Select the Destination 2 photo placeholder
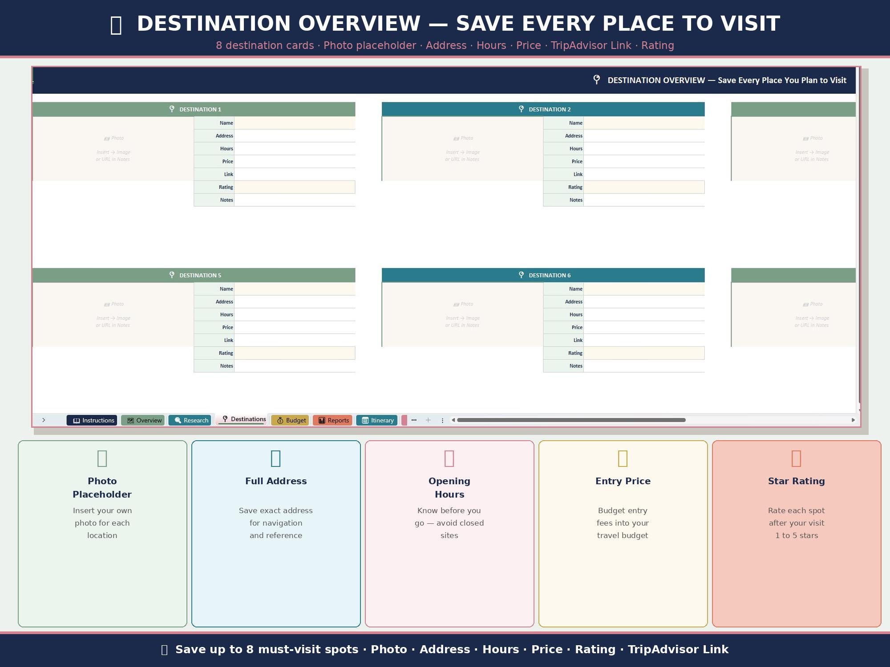This screenshot has width=890, height=667. (x=462, y=149)
